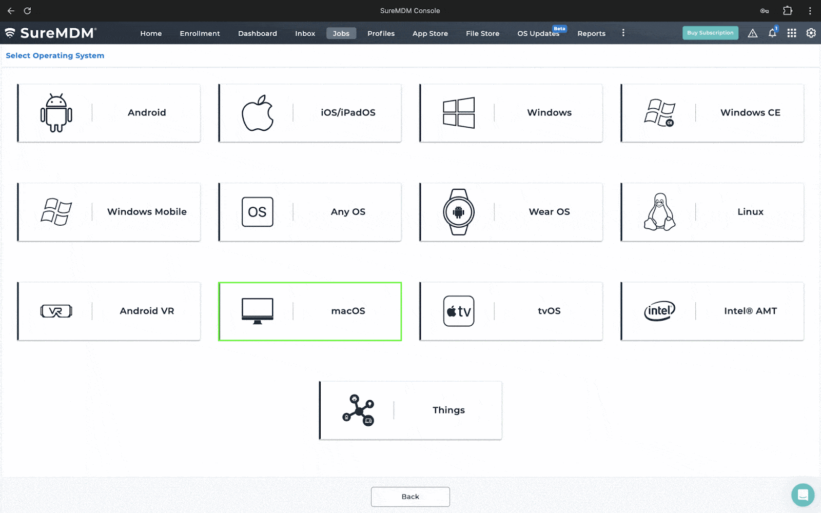This screenshot has height=513, width=821.
Task: Open the chat support bubble icon
Action: 803,495
